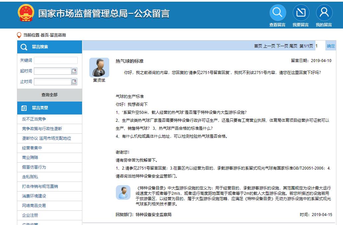Click 第1/1页 page indicator
Viewport: 343px width, 225px height.
(306, 46)
